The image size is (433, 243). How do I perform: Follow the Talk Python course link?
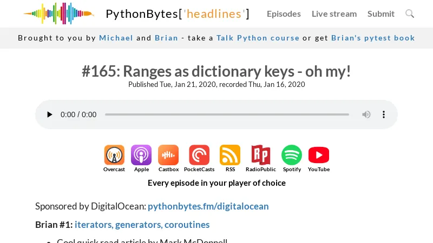[x=258, y=38]
